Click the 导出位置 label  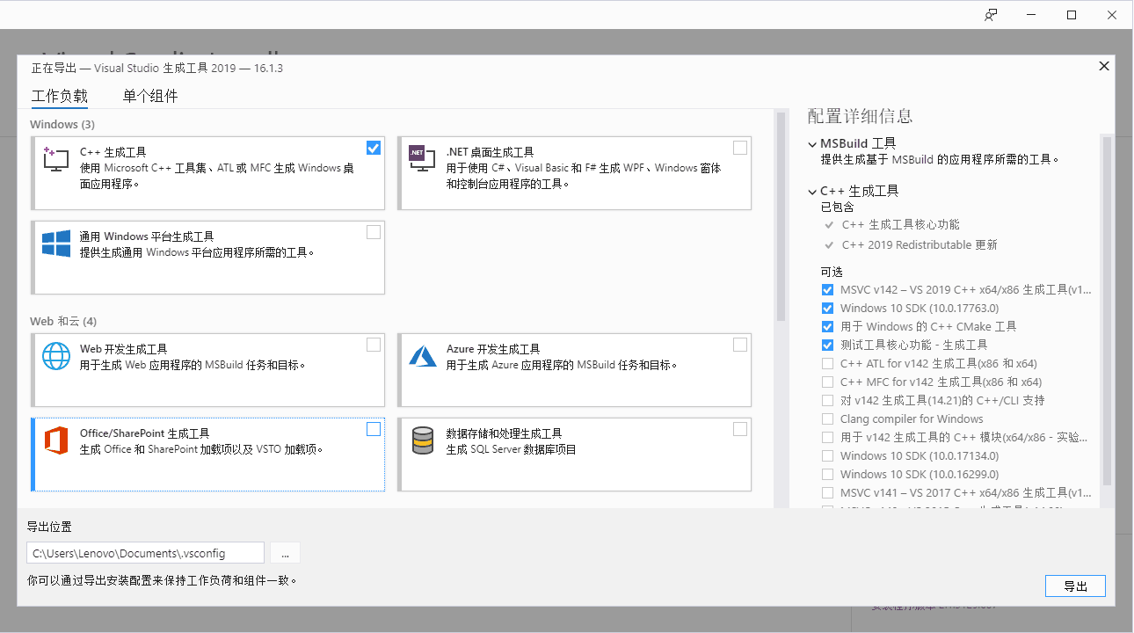point(49,527)
